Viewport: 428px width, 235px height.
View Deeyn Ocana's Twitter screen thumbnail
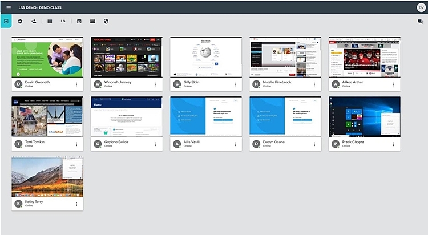coord(285,116)
